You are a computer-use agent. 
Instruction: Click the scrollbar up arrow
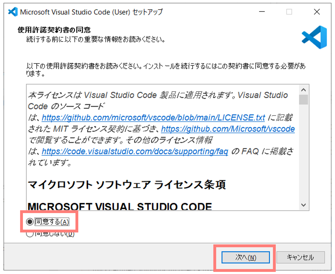304,89
